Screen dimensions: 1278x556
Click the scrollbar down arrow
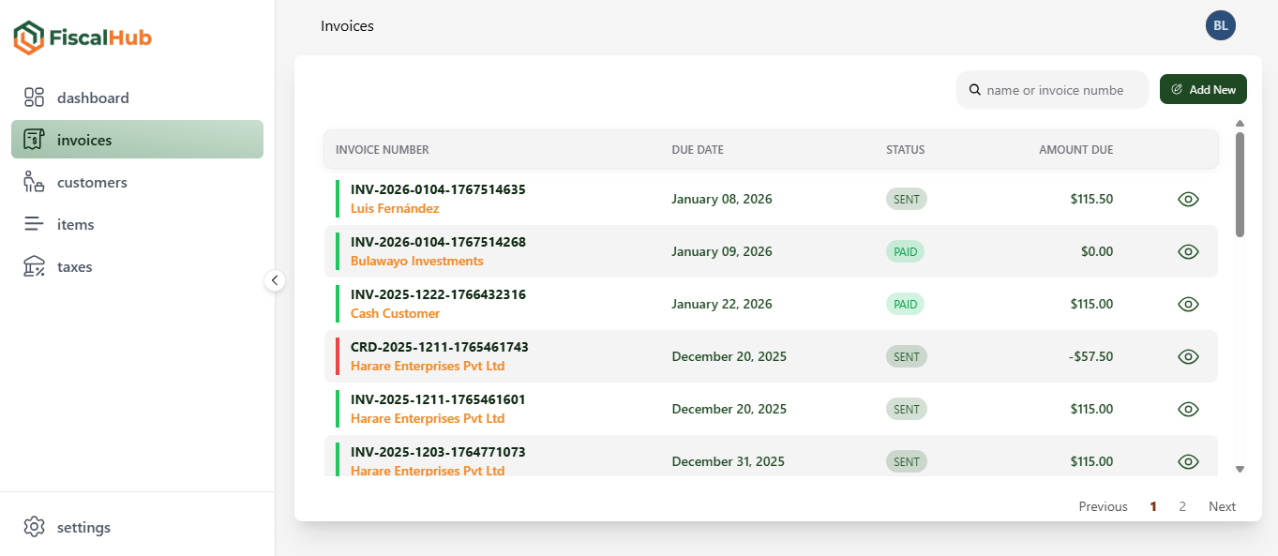click(x=1240, y=468)
